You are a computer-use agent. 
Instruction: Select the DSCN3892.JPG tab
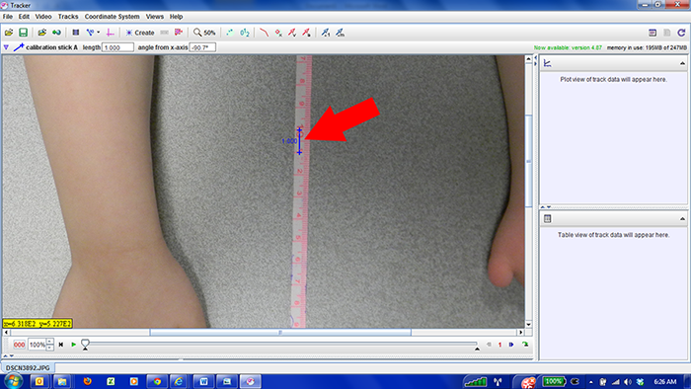pyautogui.click(x=28, y=368)
